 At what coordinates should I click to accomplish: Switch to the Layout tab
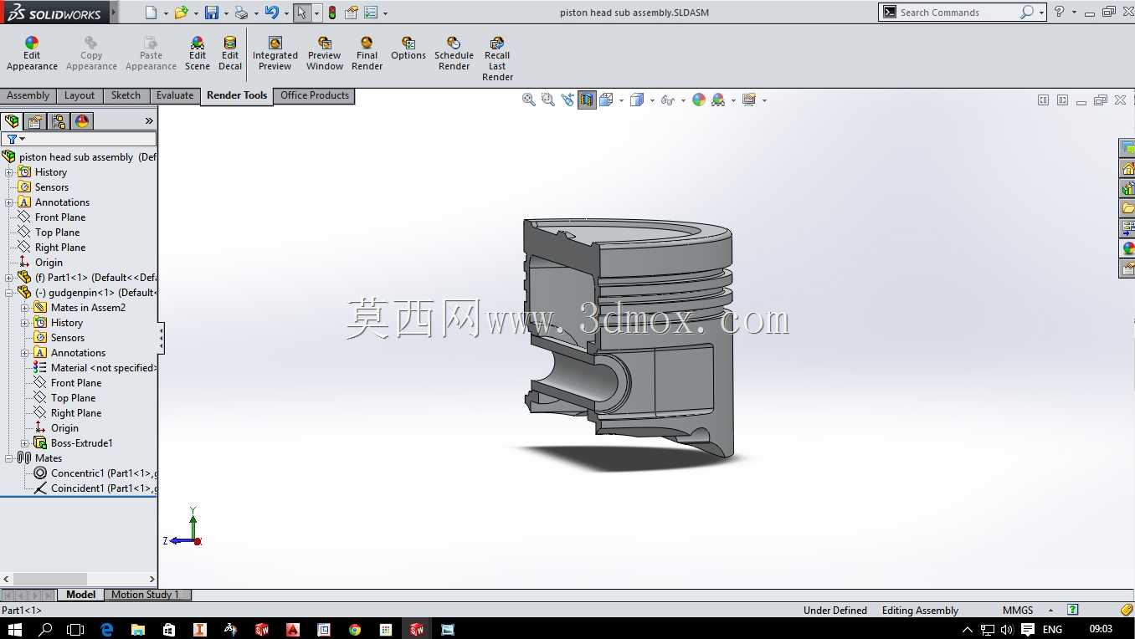80,95
